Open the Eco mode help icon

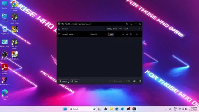124,81
